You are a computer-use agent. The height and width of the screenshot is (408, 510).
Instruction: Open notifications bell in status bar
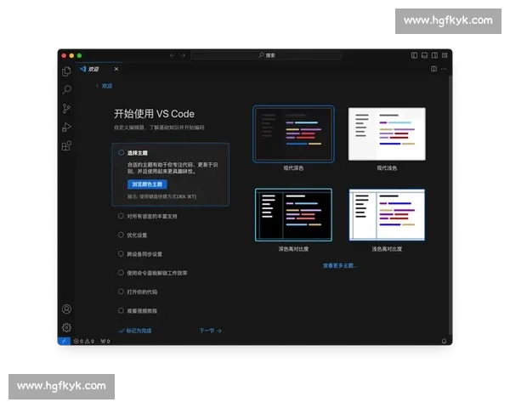coord(444,341)
